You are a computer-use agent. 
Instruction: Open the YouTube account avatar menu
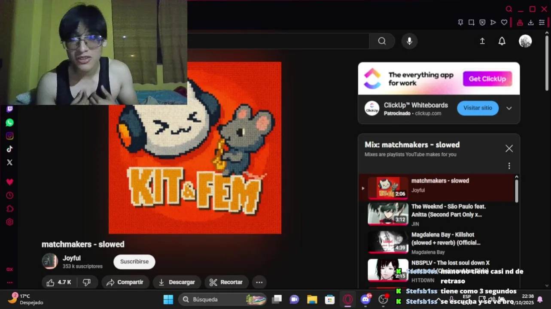click(x=525, y=41)
